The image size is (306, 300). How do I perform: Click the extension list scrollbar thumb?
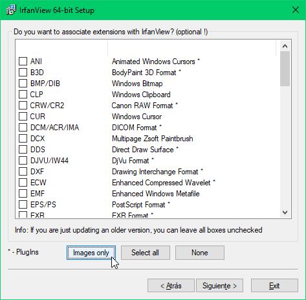[x=285, y=69]
